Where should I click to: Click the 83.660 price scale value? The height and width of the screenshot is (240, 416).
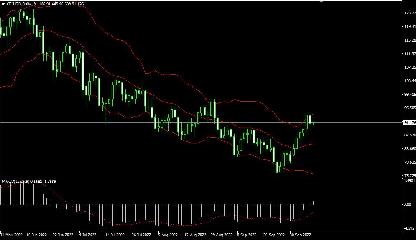coord(410,149)
